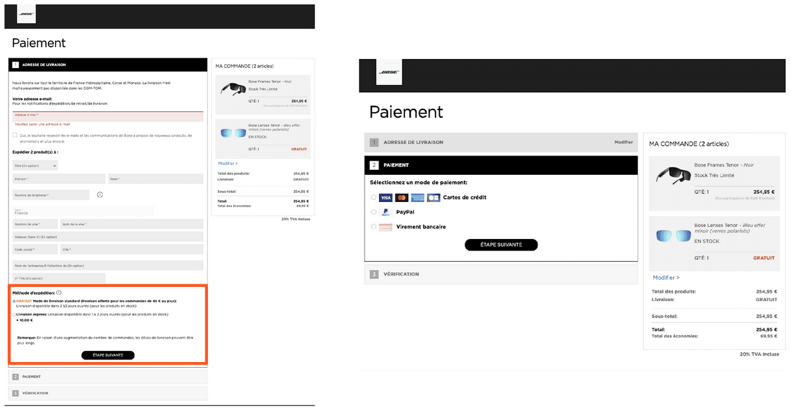Click the Modifier > link in the delivery-address page order summary
This screenshot has width=791, height=408.
(228, 164)
